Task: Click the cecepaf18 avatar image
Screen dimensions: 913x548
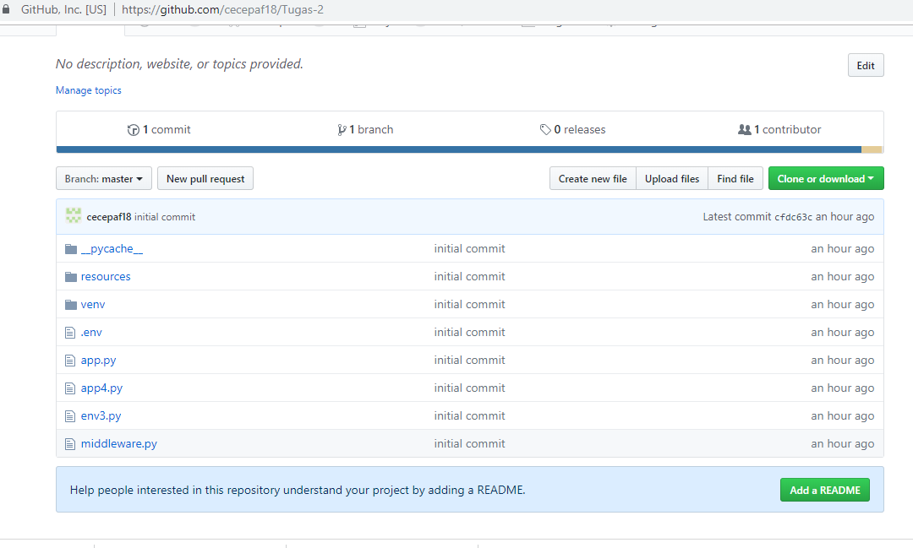Action: [74, 216]
